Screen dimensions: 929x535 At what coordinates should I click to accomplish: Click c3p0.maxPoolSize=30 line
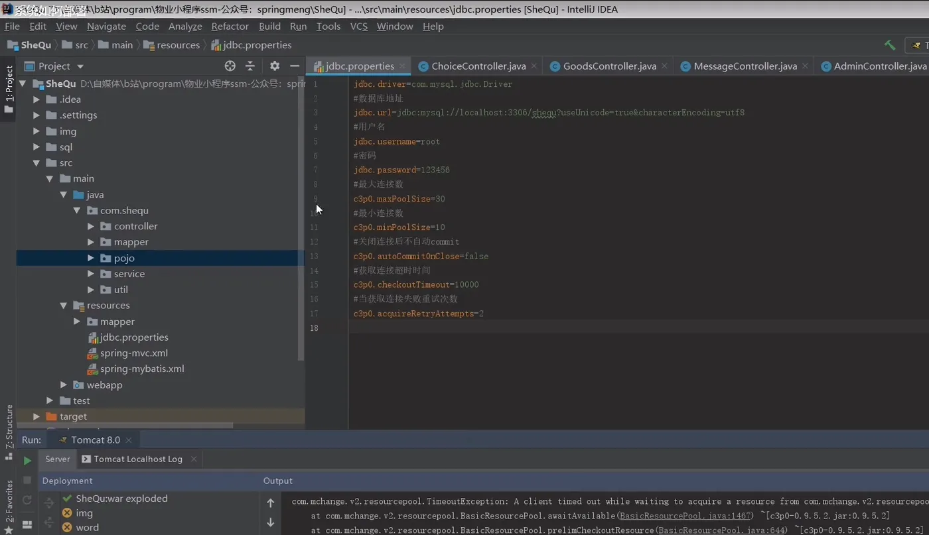pyautogui.click(x=399, y=199)
